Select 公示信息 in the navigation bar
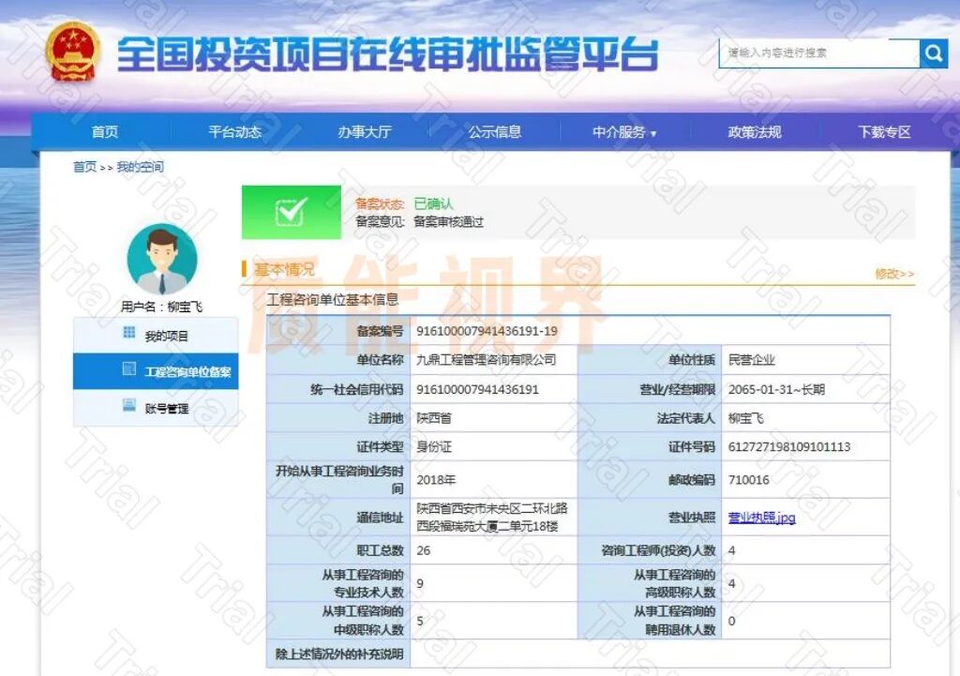The height and width of the screenshot is (676, 960). [x=495, y=132]
